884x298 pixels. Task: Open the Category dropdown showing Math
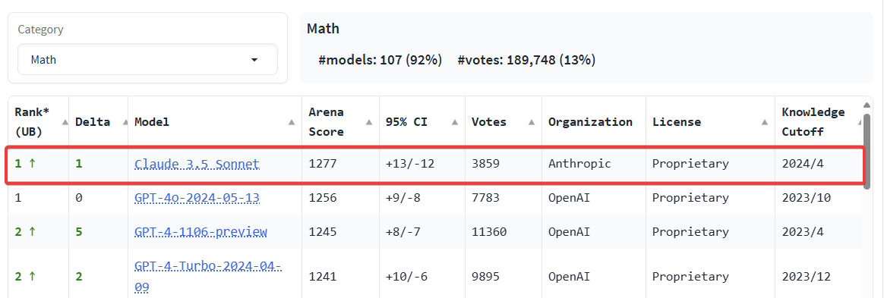(x=147, y=59)
